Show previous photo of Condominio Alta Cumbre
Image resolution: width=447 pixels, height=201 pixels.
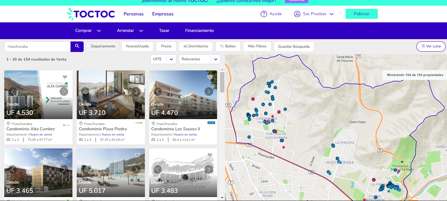13,91
